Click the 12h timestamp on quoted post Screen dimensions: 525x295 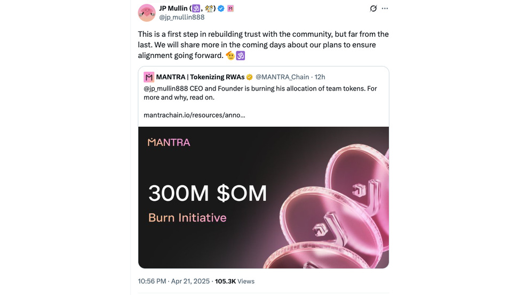point(320,77)
